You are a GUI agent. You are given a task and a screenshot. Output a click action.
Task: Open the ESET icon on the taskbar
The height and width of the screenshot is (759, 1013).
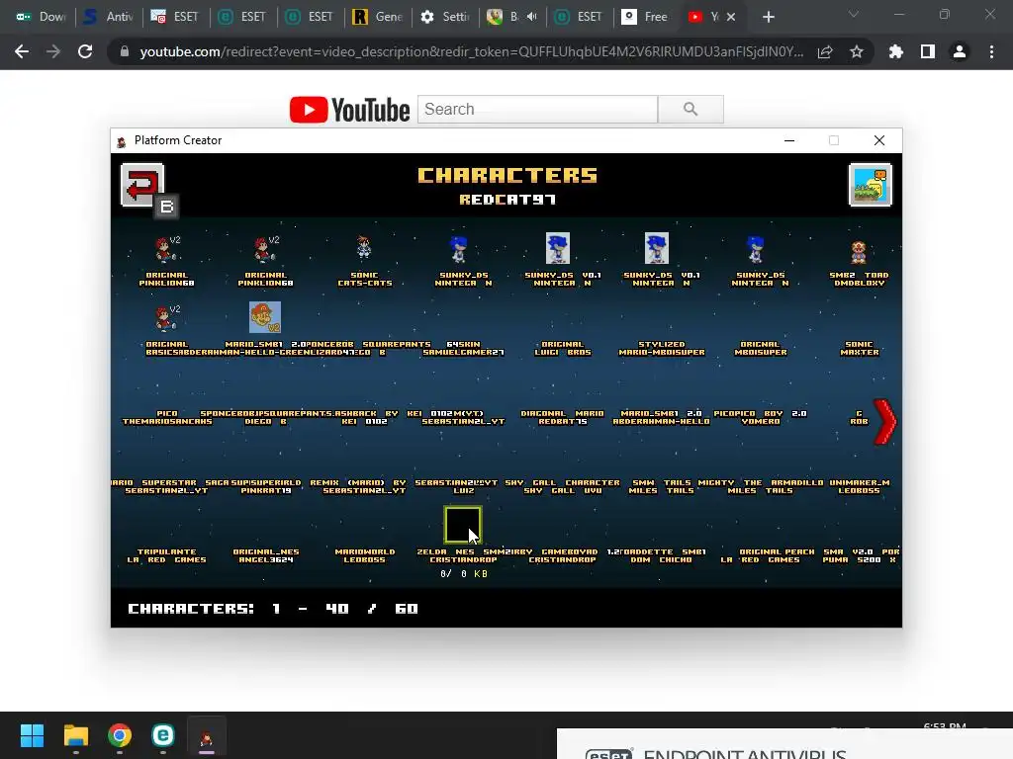point(163,735)
